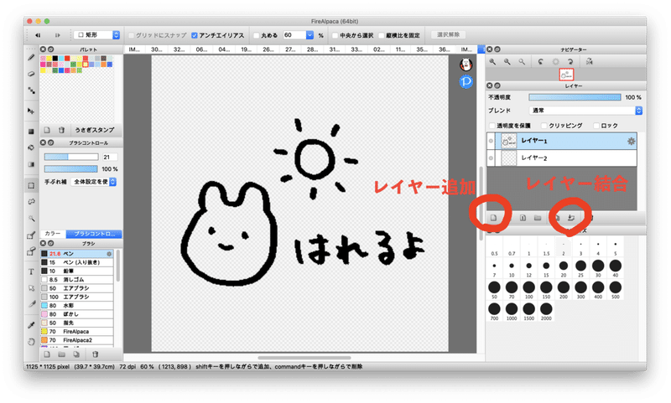The image size is (671, 403).
Task: Select the Bucket fill tool
Action: point(31,147)
